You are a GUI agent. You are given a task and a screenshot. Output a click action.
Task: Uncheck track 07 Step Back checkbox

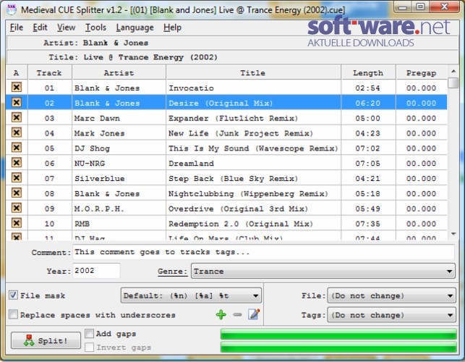[x=17, y=178]
